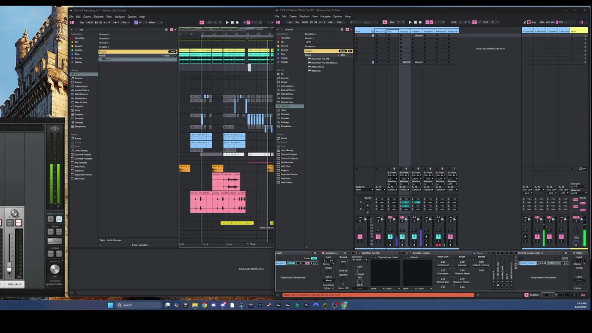Expand Function filter in New Song browser

(105, 38)
